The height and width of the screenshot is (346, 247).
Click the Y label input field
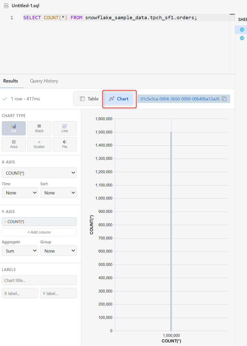click(58, 293)
